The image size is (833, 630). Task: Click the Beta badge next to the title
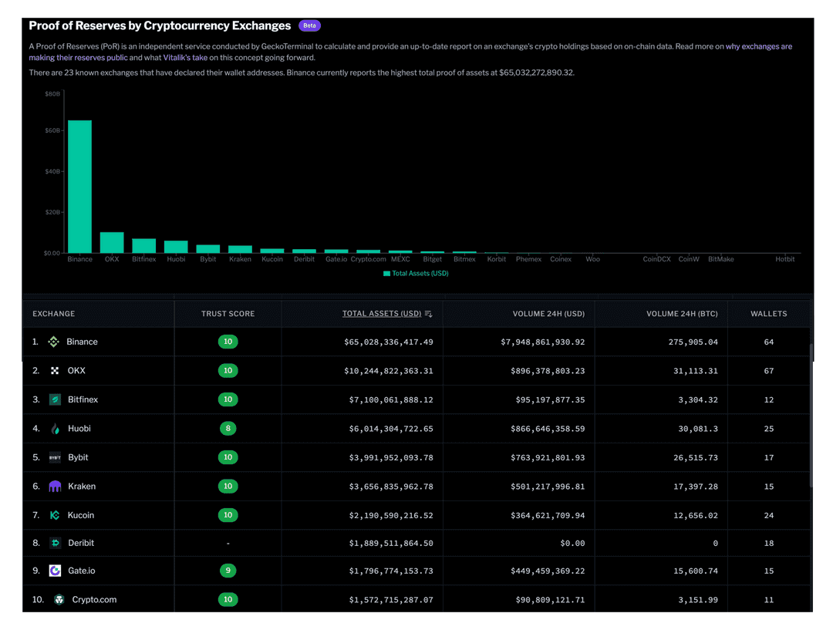[x=309, y=25]
